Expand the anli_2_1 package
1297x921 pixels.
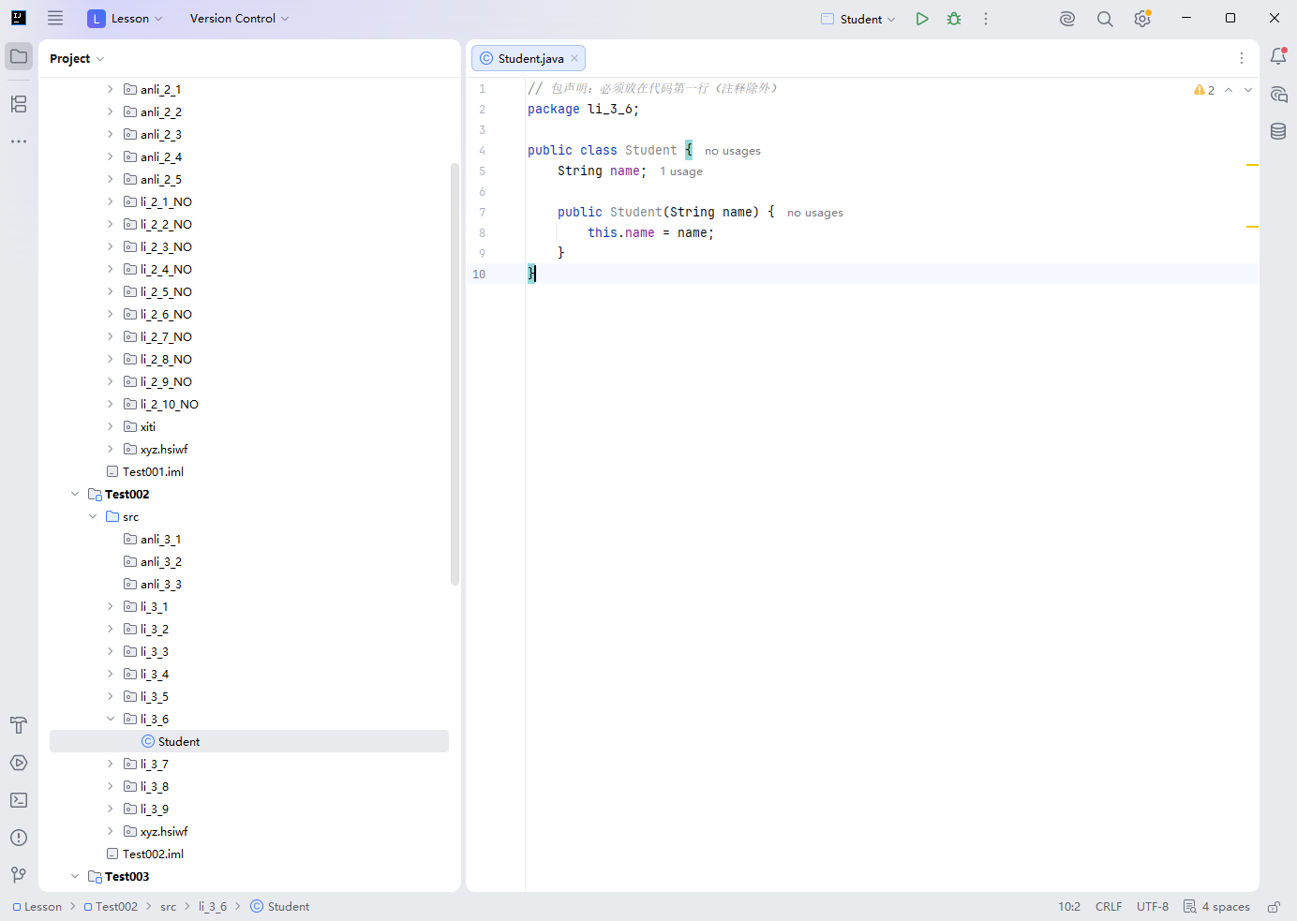coord(110,90)
